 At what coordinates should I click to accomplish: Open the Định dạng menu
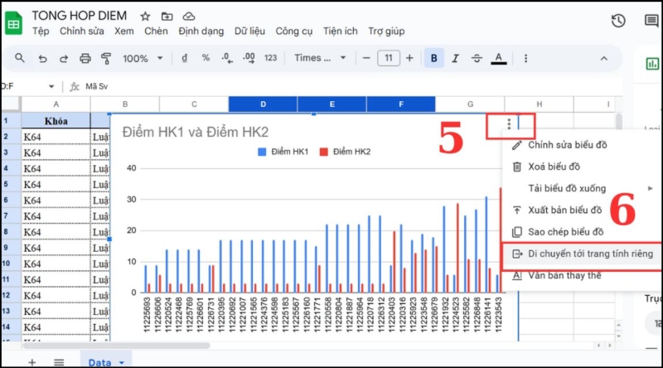pyautogui.click(x=201, y=31)
